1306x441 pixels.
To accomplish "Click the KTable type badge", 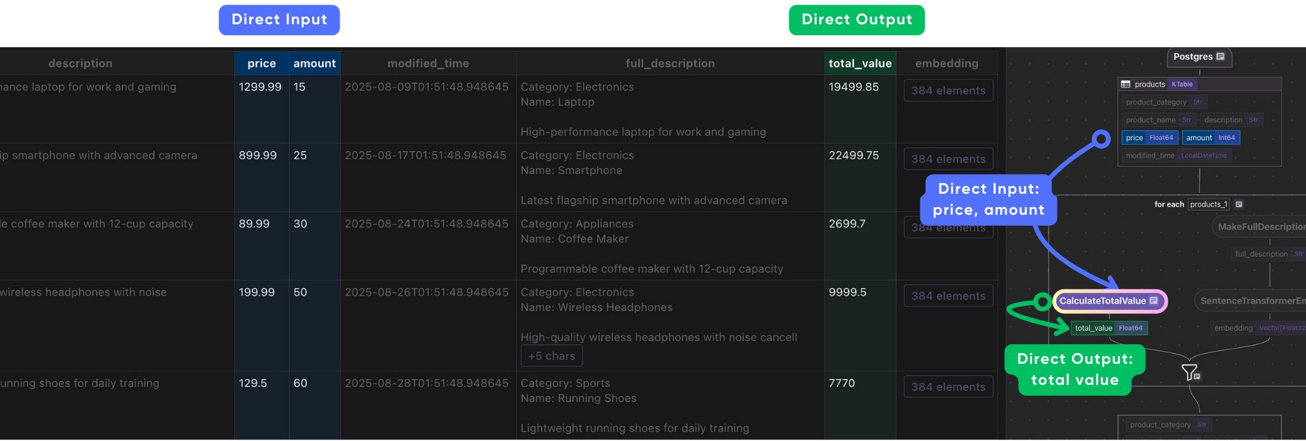I will [1182, 84].
